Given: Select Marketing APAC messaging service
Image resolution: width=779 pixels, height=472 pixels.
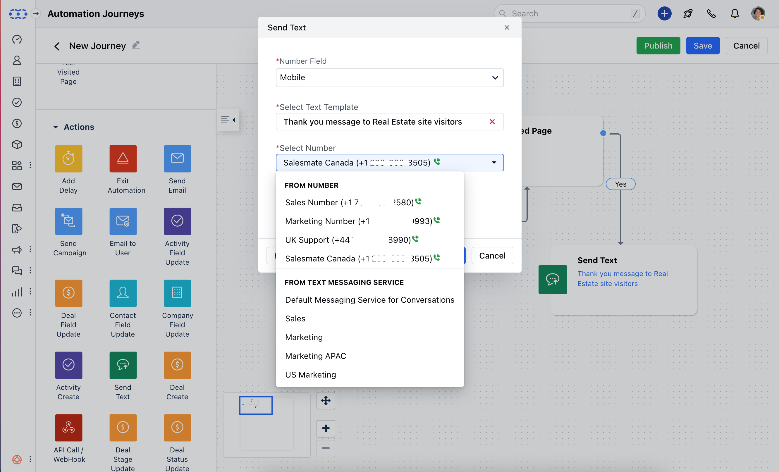Looking at the screenshot, I should (316, 356).
